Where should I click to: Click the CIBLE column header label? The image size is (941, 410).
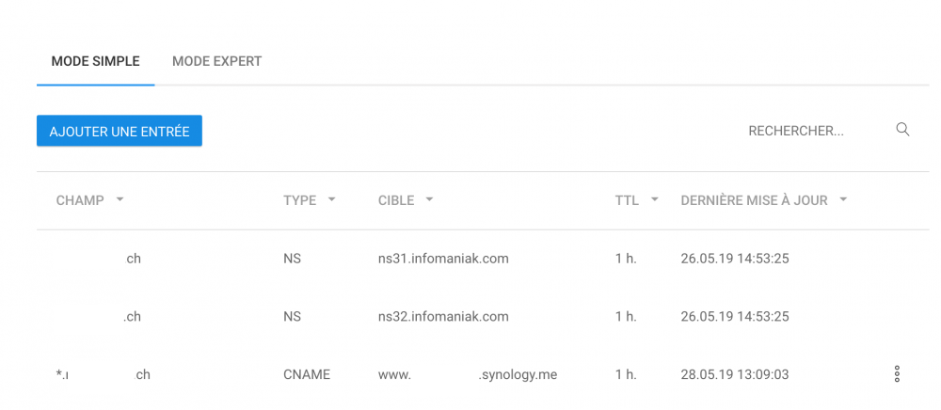click(395, 200)
